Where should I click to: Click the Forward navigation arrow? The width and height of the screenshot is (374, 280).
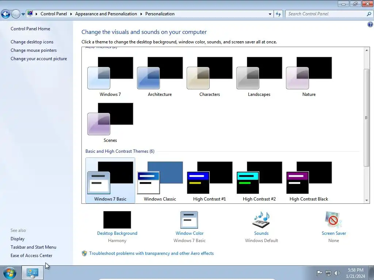coord(16,14)
